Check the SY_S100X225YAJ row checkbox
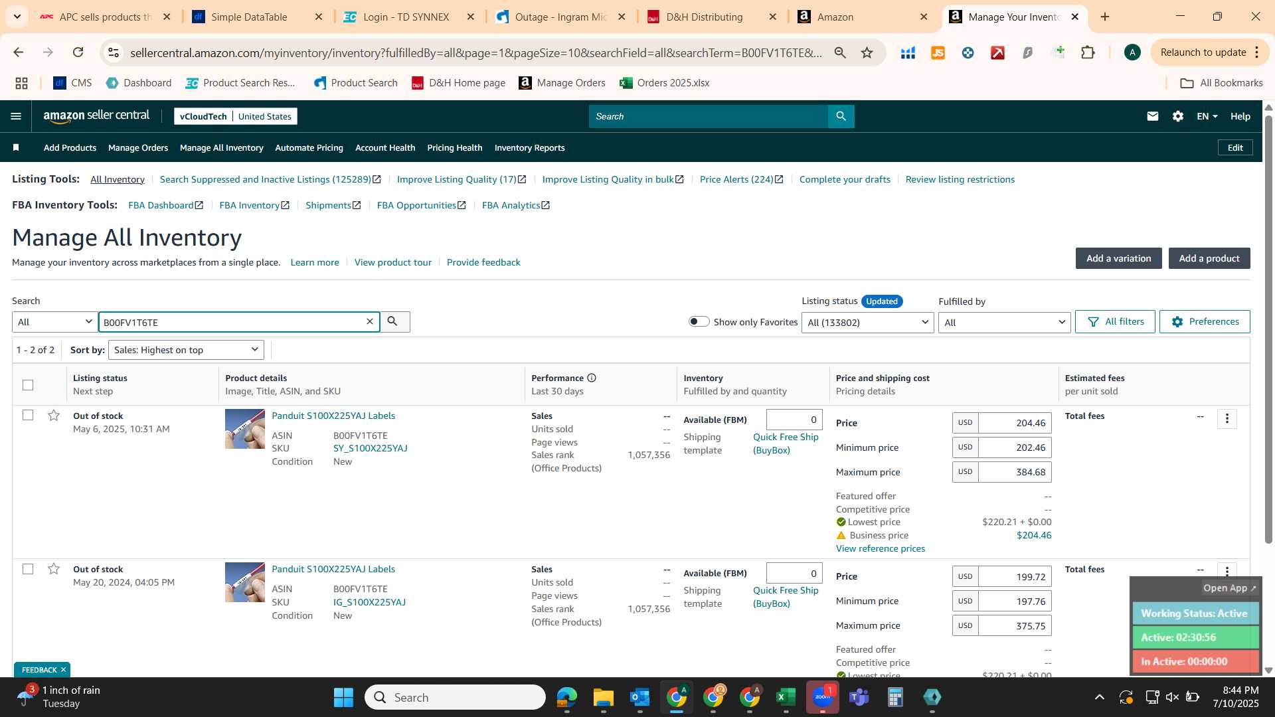The height and width of the screenshot is (717, 1275). [x=28, y=415]
